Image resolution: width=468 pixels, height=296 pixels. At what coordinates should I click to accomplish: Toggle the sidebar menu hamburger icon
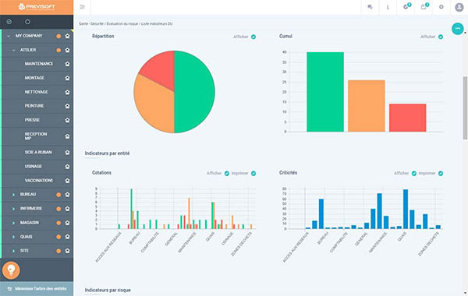pos(83,7)
